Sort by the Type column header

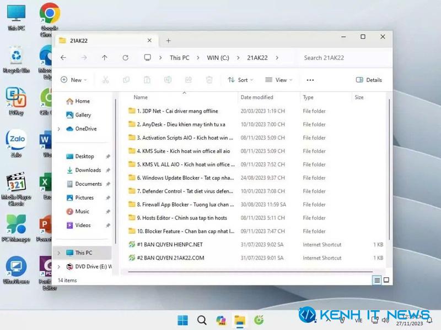click(x=308, y=97)
